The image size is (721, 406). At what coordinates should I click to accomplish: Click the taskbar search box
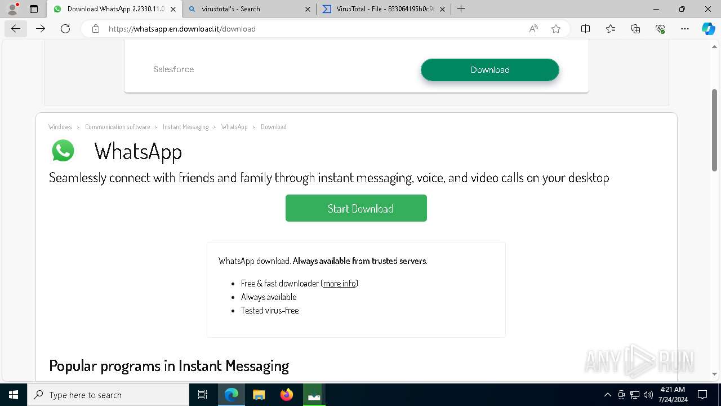pyautogui.click(x=108, y=395)
